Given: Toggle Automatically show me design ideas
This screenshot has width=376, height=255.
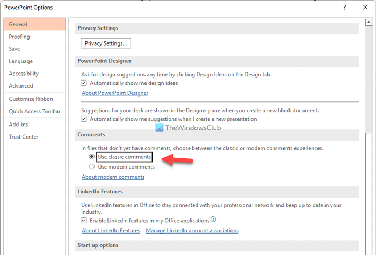Looking at the screenshot, I should (84, 83).
